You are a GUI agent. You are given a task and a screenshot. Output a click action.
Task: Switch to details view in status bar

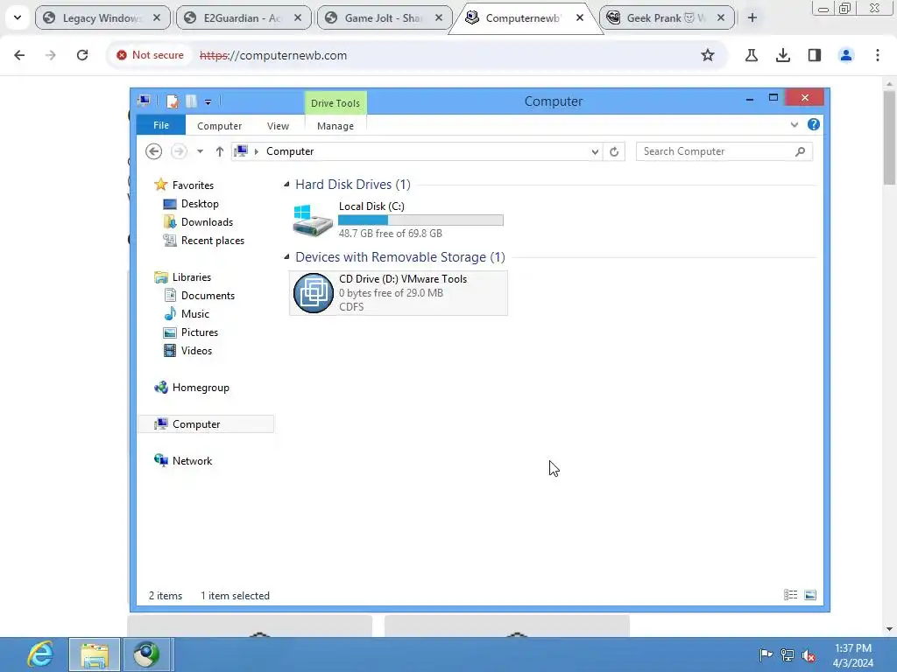[791, 595]
